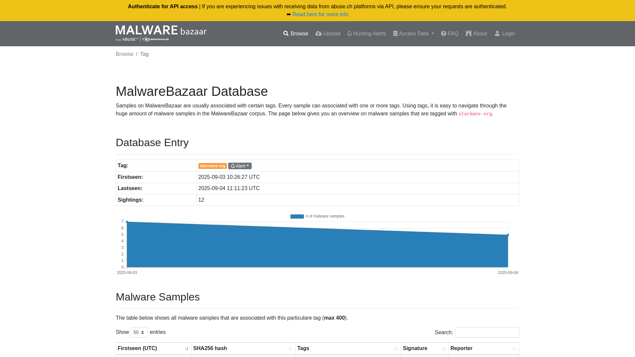Image resolution: width=635 pixels, height=357 pixels.
Task: Sort by Signature column
Action: [425, 348]
